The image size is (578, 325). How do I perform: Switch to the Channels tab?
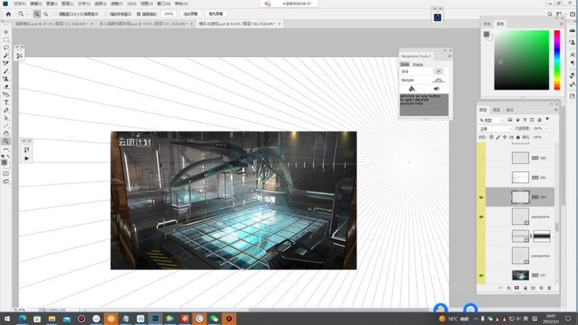coord(496,110)
